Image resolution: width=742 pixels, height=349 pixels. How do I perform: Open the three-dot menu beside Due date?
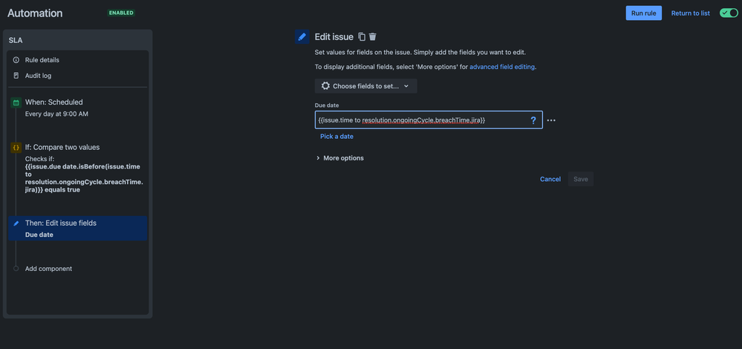coord(551,120)
